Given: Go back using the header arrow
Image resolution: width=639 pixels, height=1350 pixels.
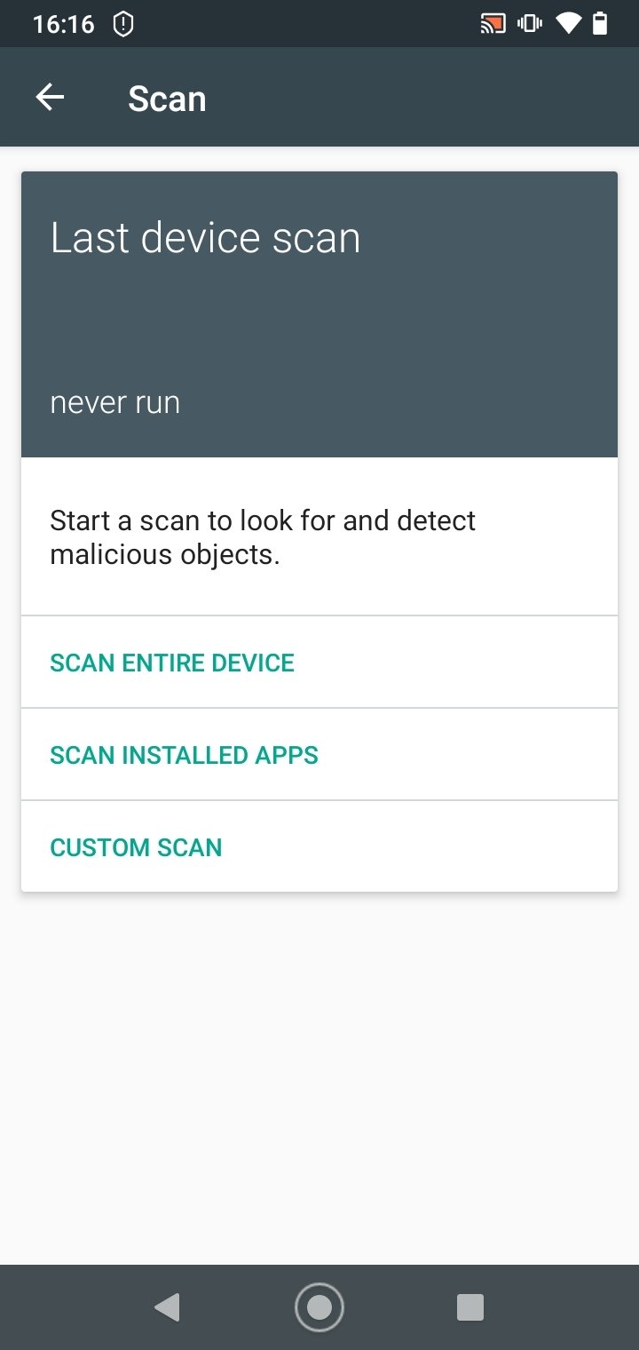Looking at the screenshot, I should [x=50, y=98].
